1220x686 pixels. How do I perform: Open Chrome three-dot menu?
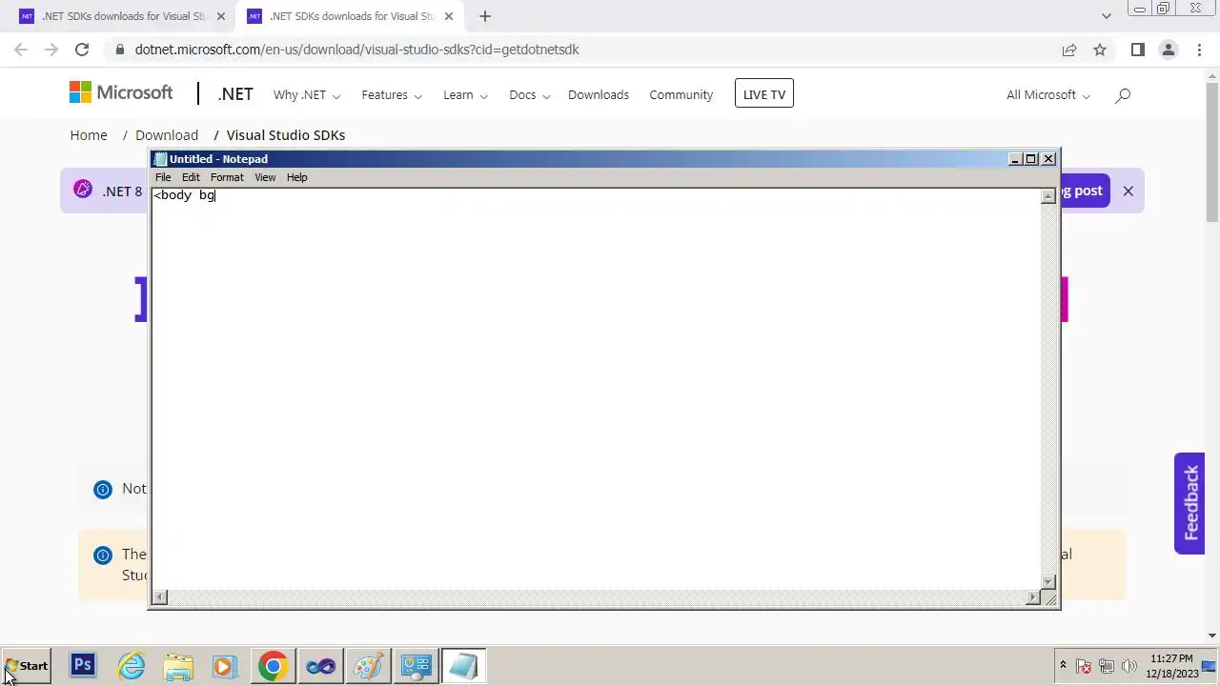click(x=1199, y=50)
